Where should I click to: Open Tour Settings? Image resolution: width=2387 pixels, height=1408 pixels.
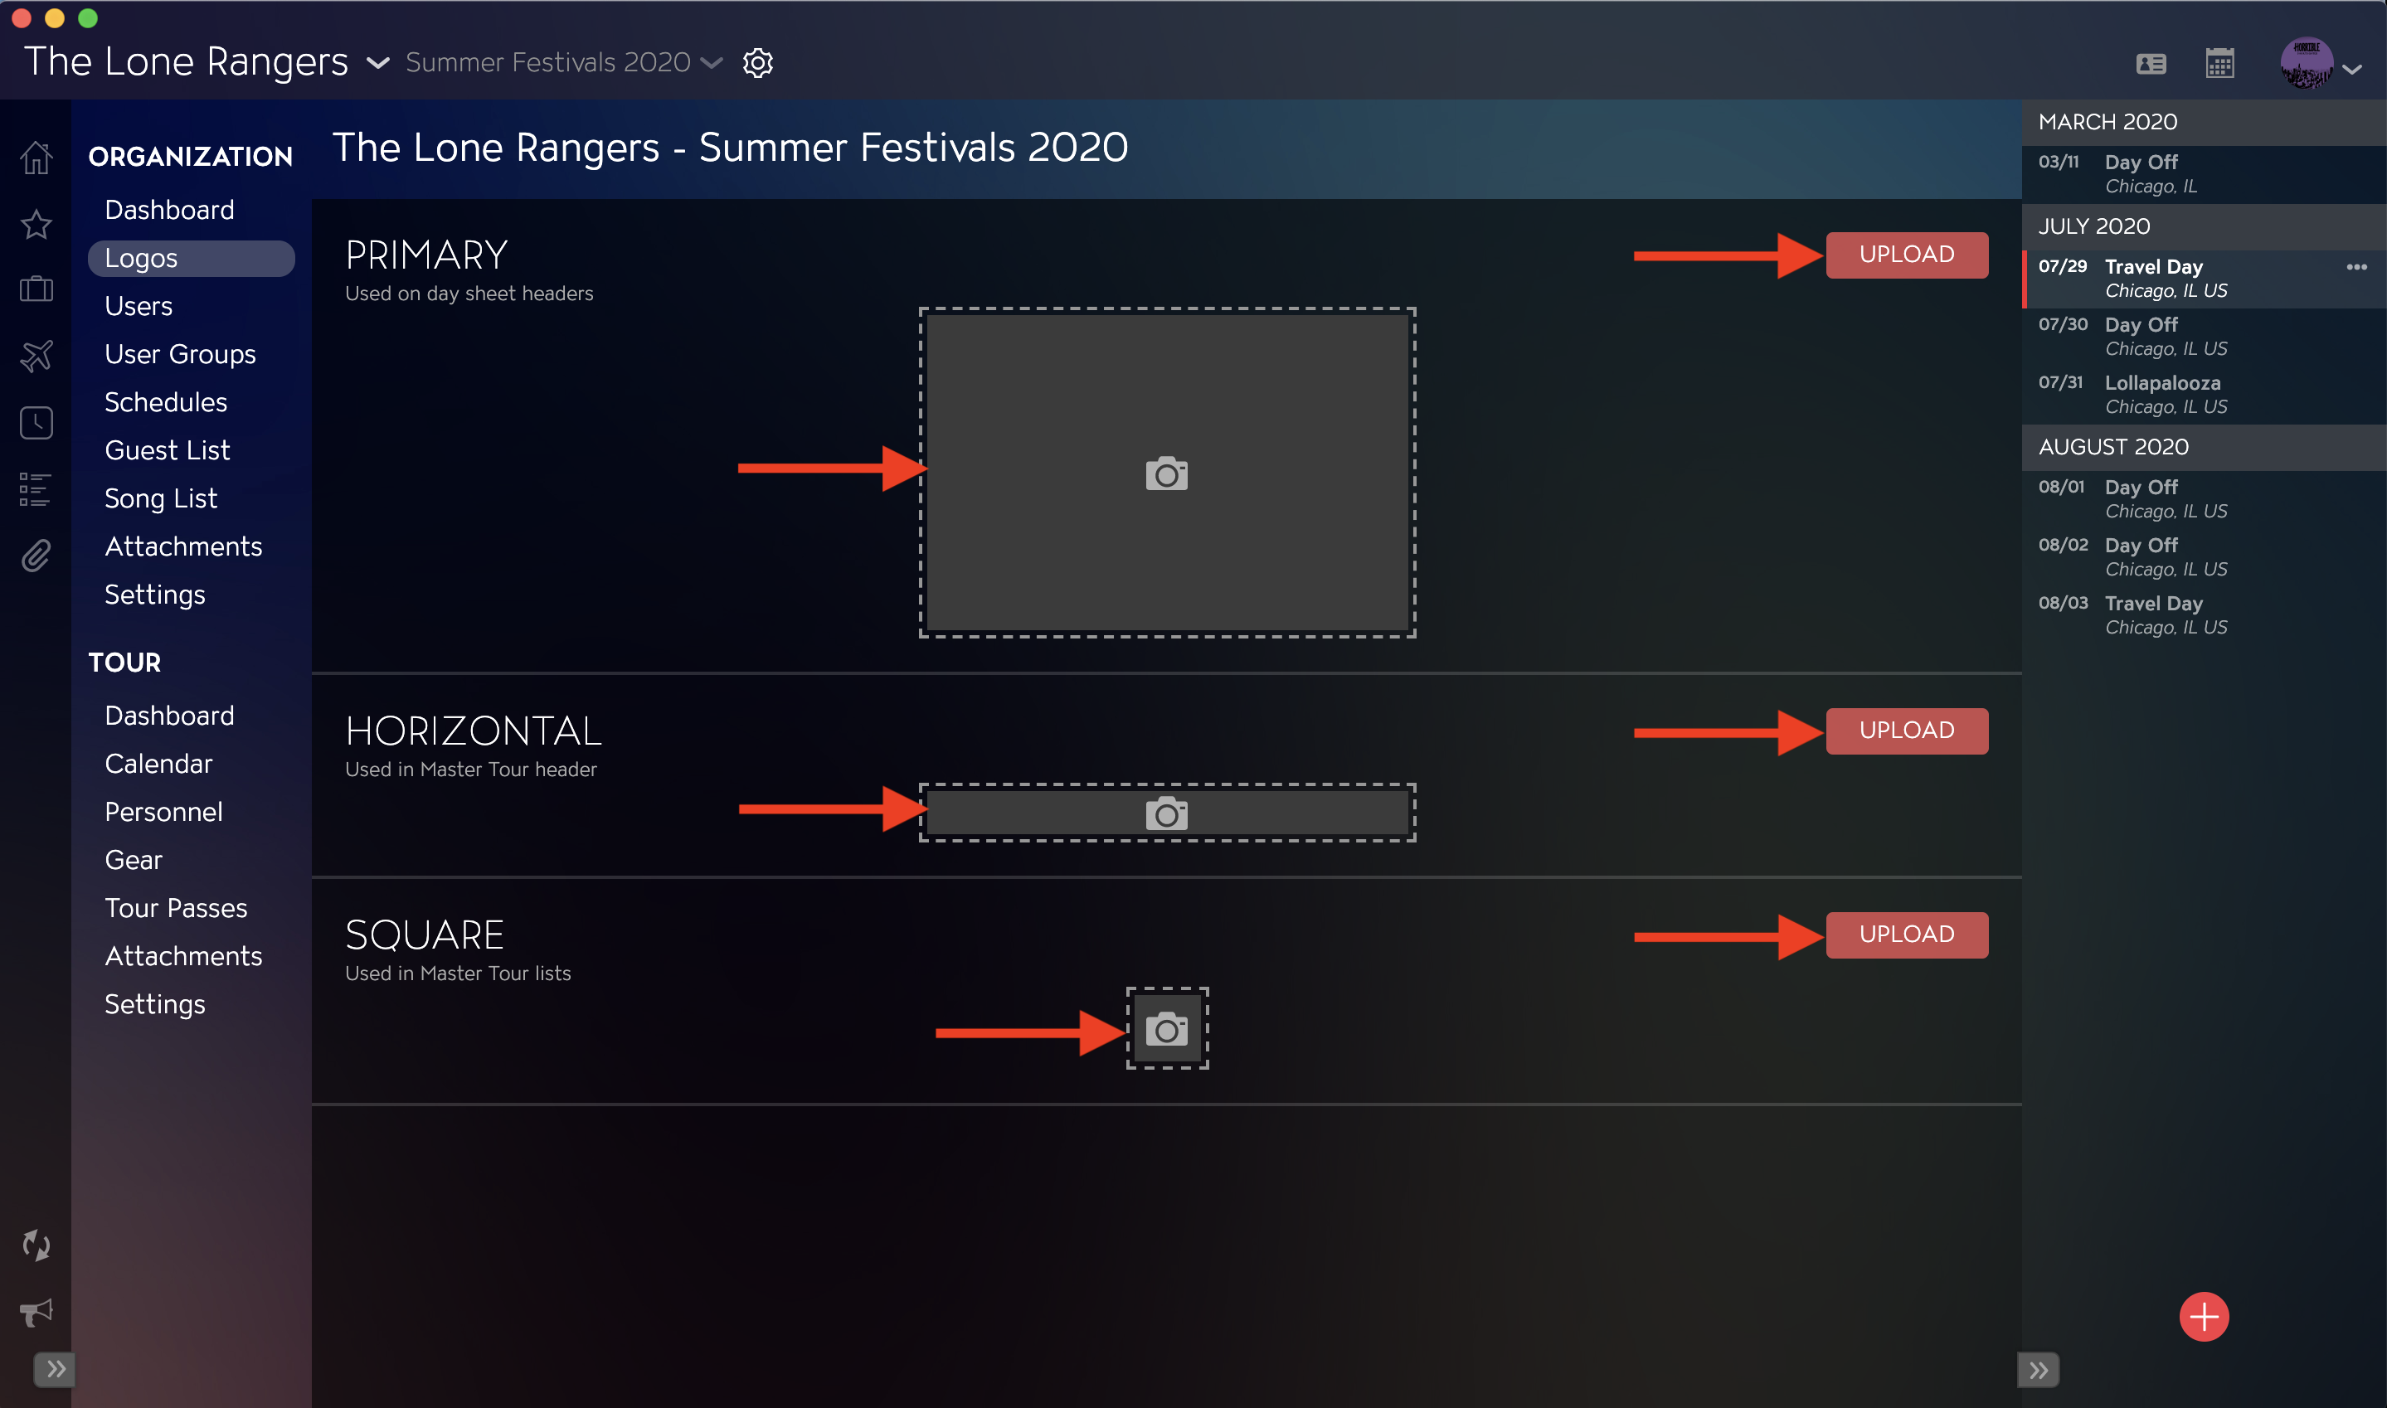click(x=154, y=1004)
